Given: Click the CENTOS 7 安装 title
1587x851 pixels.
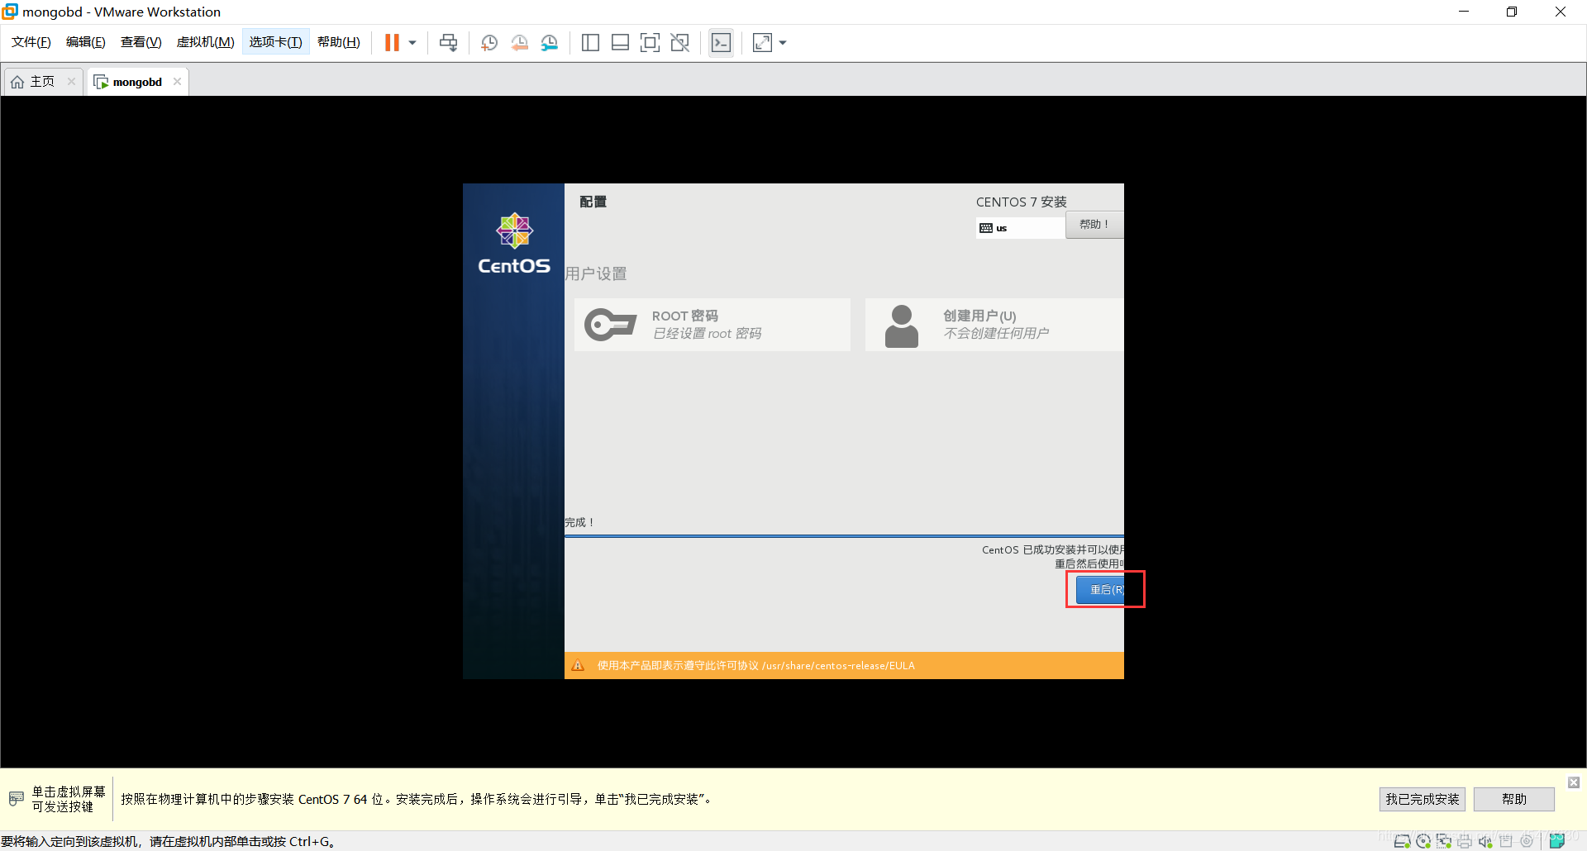Looking at the screenshot, I should point(1022,202).
